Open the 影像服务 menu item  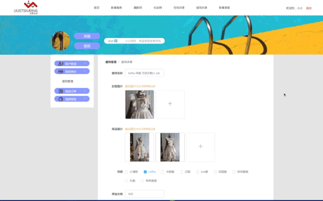click(116, 8)
